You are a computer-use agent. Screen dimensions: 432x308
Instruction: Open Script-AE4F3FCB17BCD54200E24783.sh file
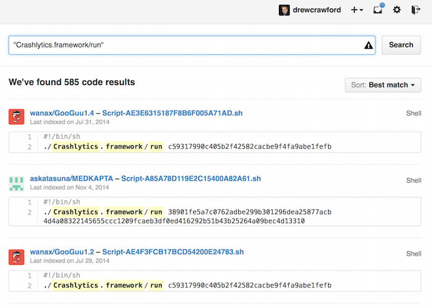coord(173,252)
